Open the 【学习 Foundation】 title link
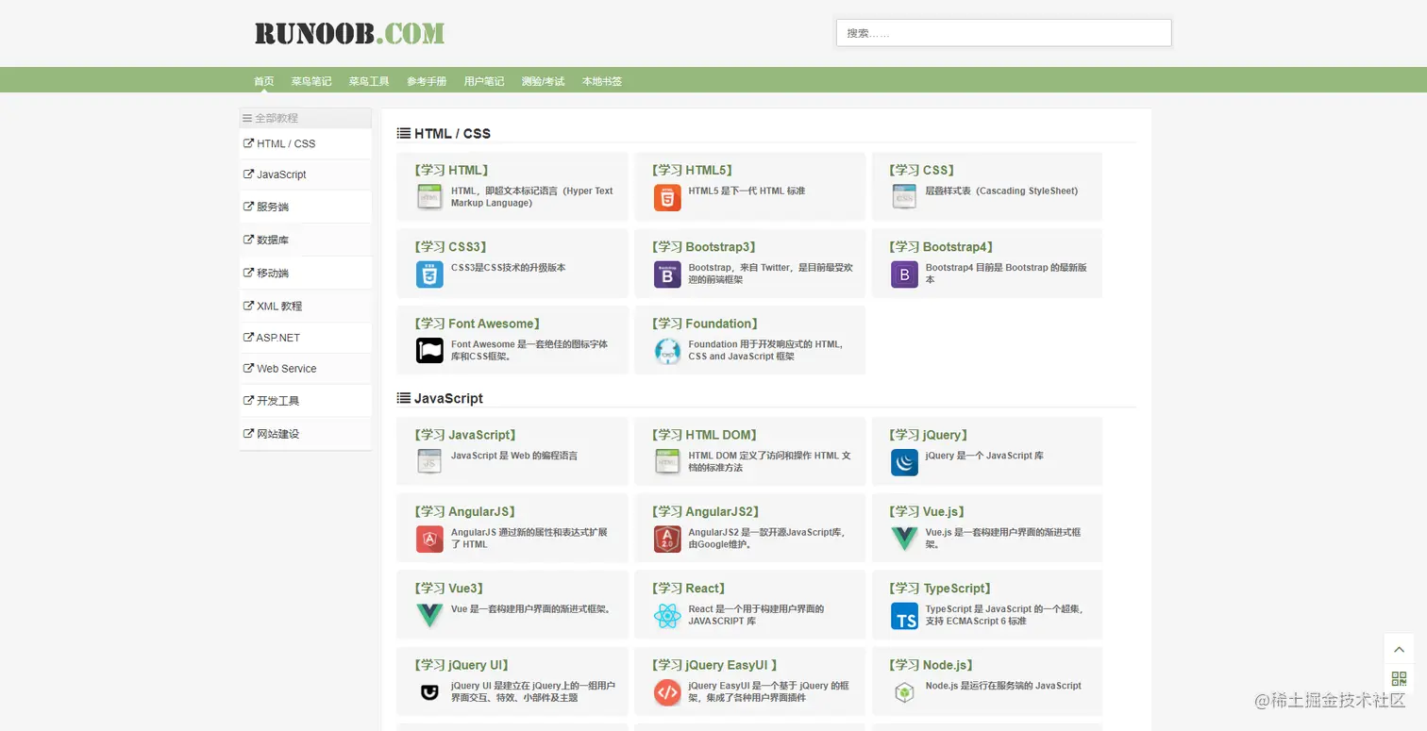1427x731 pixels. pyautogui.click(x=704, y=323)
